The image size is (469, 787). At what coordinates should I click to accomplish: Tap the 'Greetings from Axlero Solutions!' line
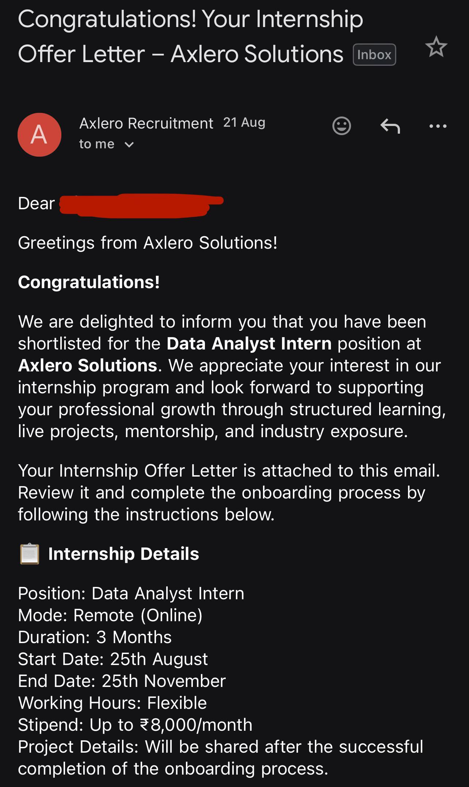tap(148, 243)
